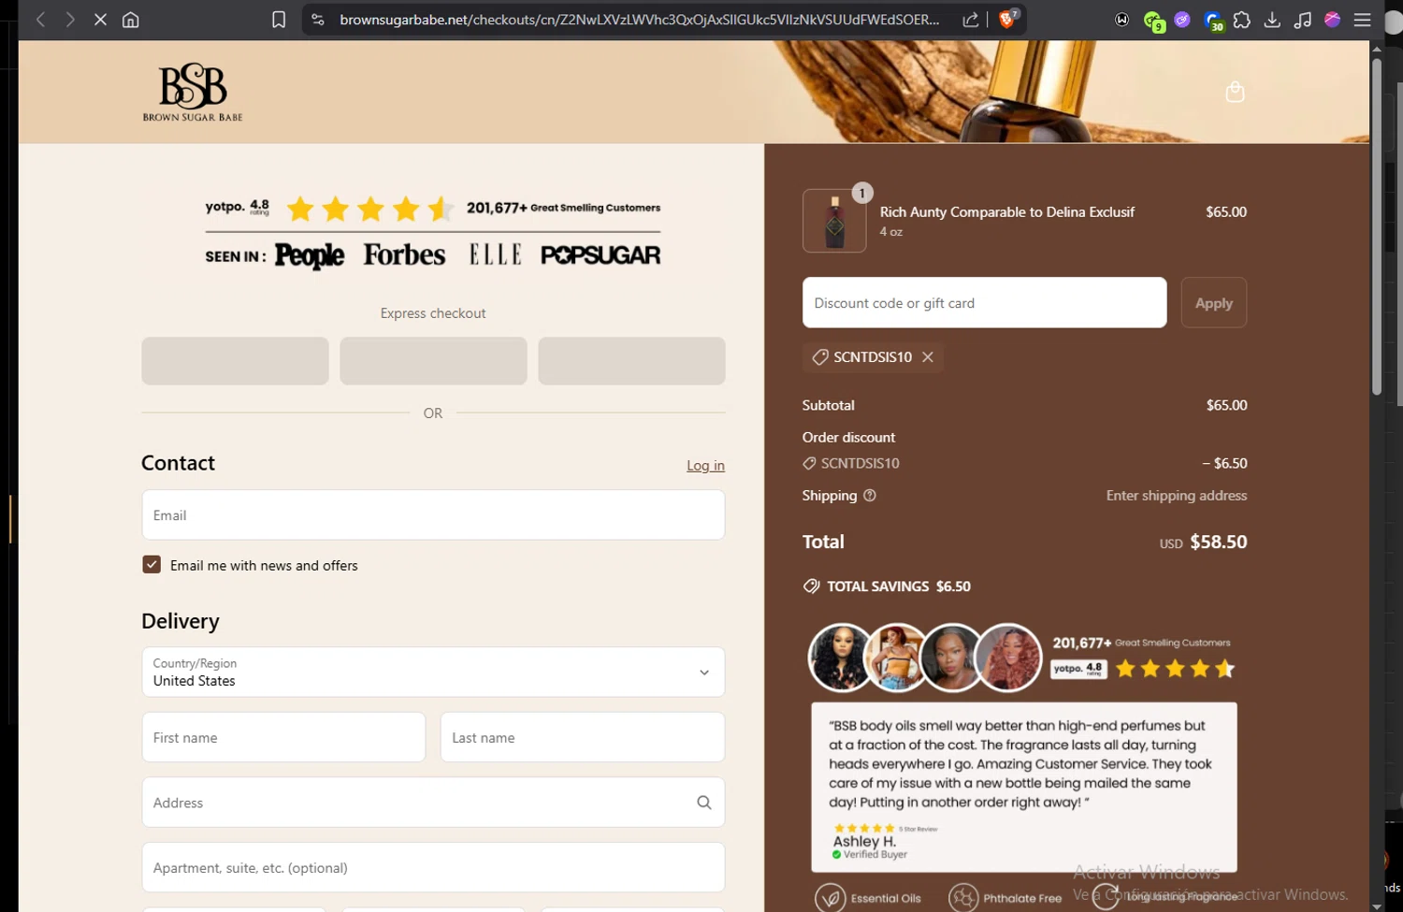Screen dimensions: 1403x912
Task: Open the green extension with badge 9
Action: click(1153, 21)
